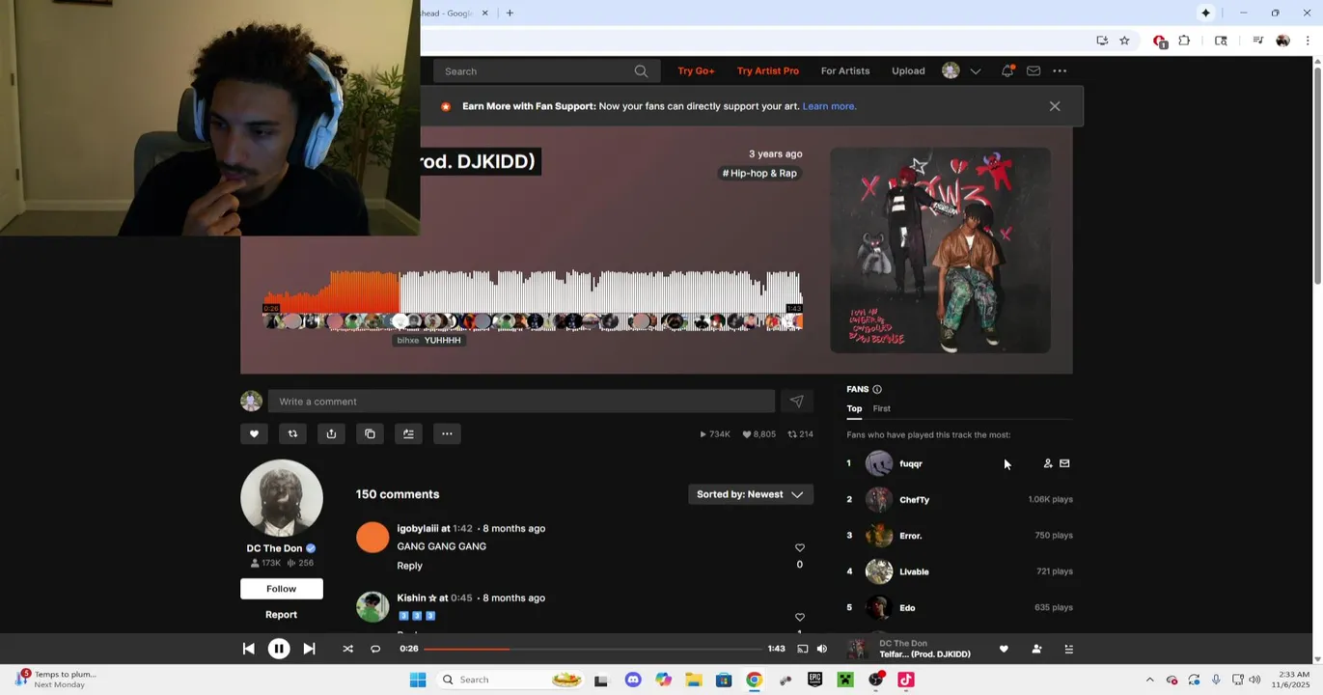The image size is (1323, 695).
Task: Follow fan fuqqr using the person icon
Action: click(1048, 463)
